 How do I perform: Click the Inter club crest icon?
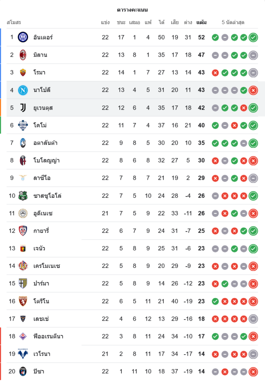23,37
